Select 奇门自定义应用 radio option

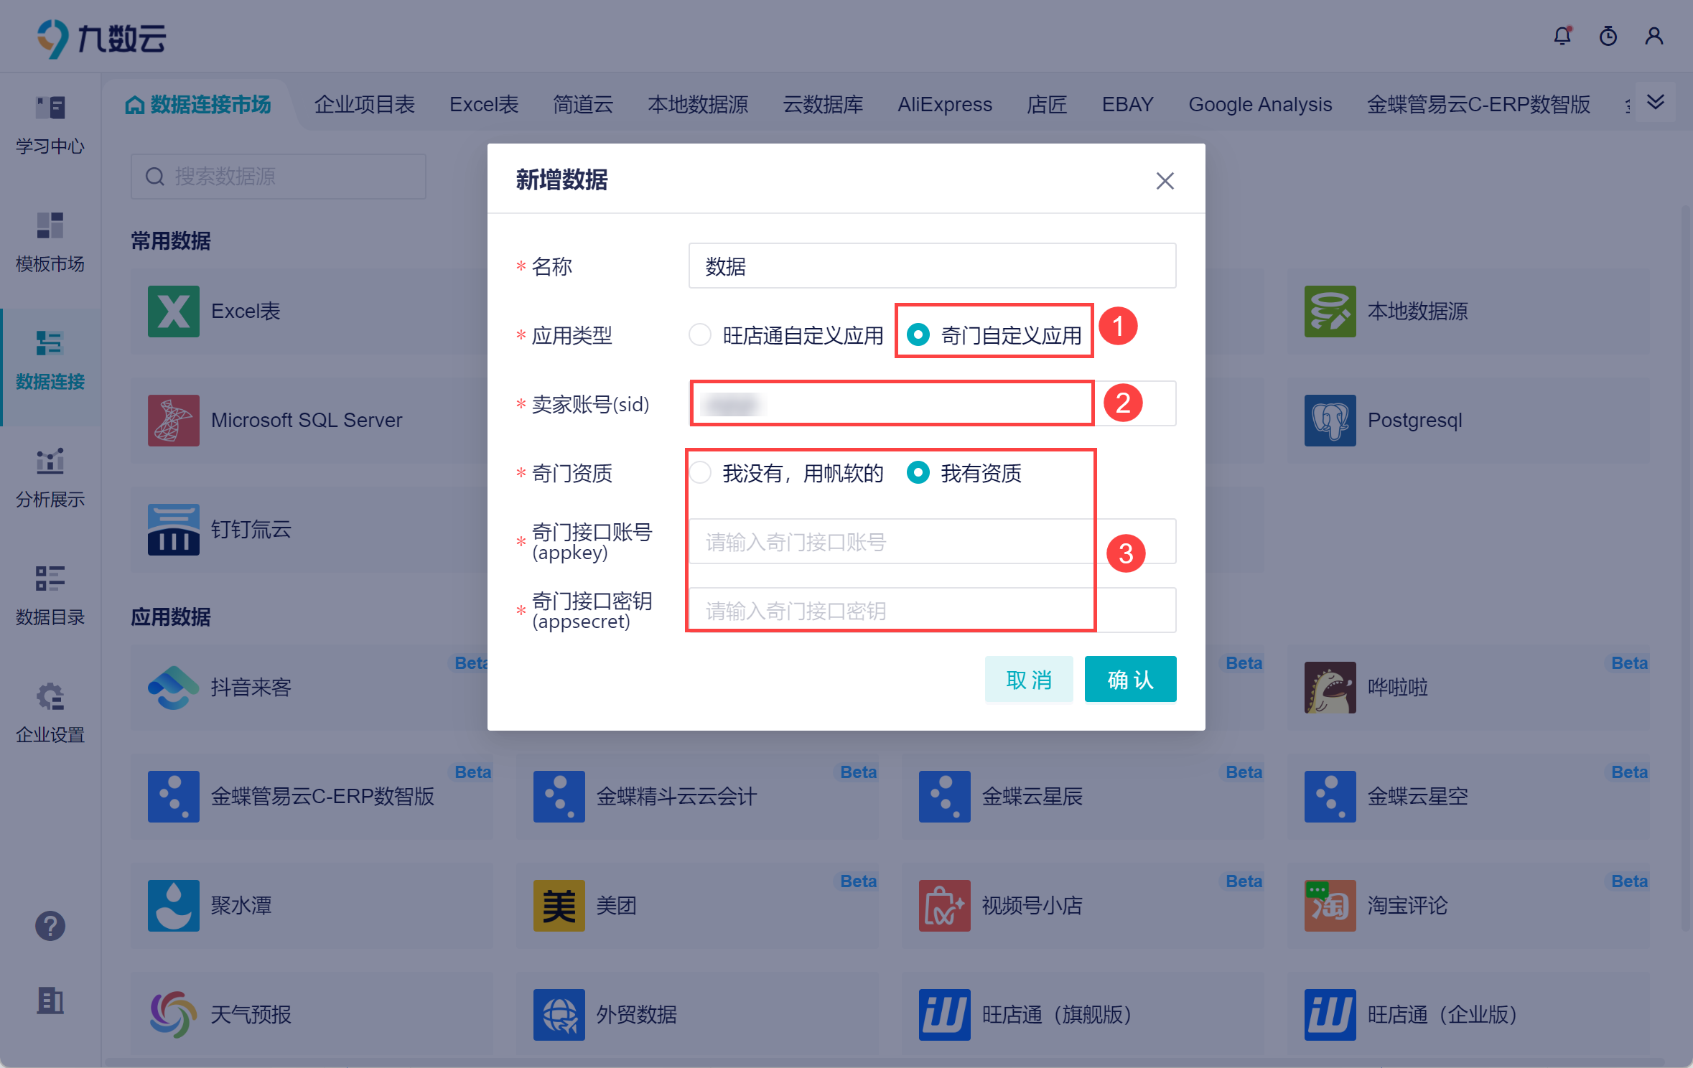click(918, 334)
